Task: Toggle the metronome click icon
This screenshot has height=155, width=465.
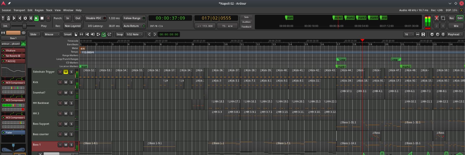Action: pos(9,18)
